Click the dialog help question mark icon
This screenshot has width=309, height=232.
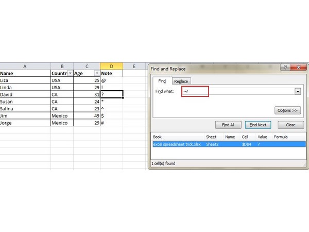(285, 67)
